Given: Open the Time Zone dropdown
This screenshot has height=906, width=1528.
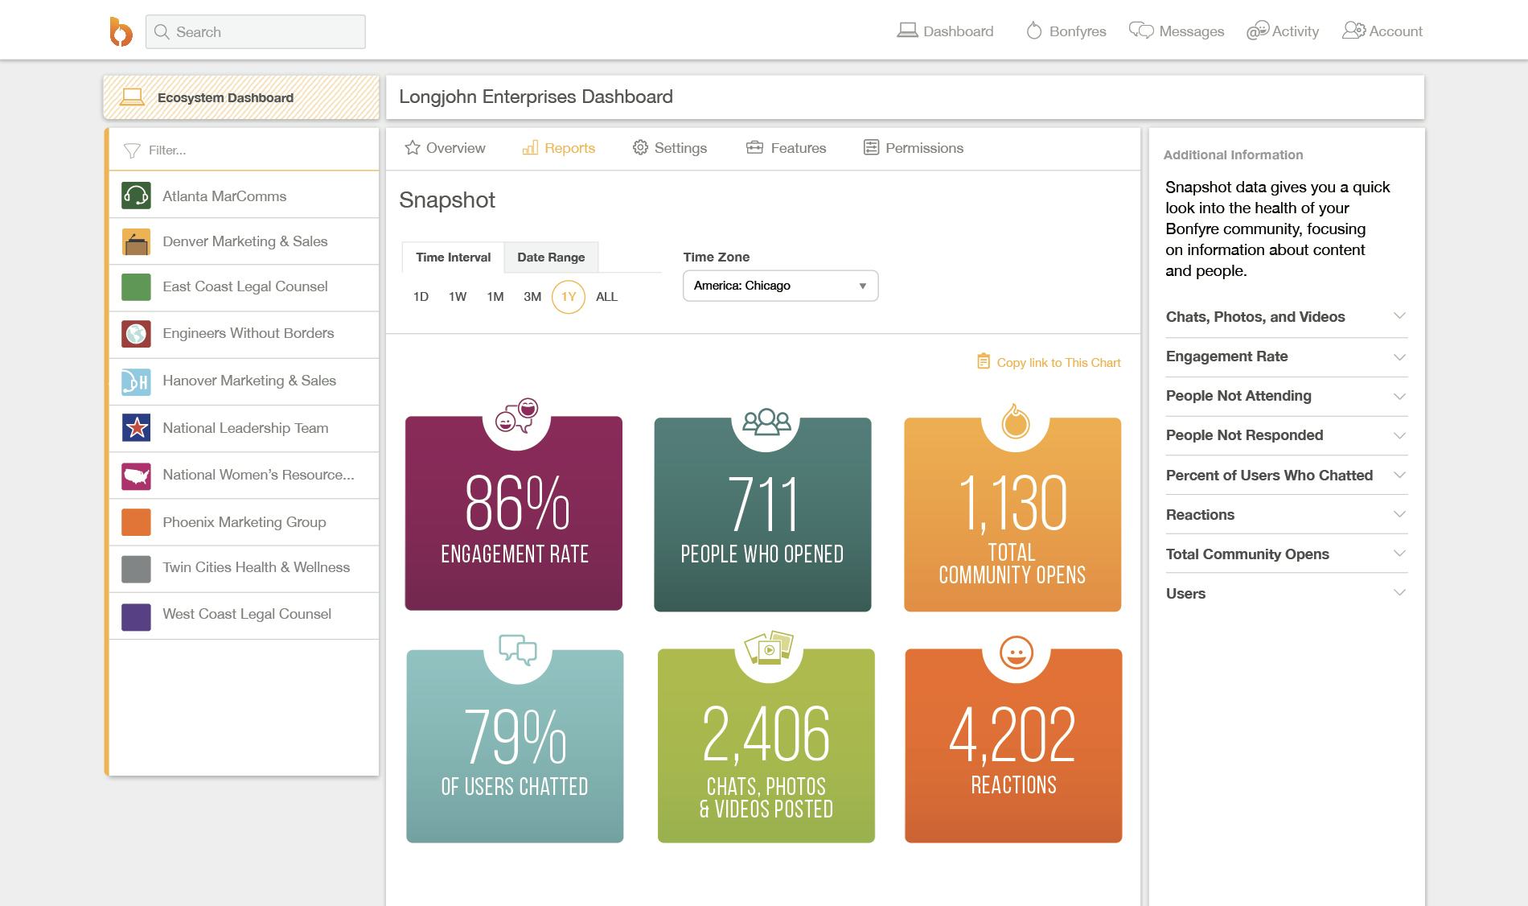Looking at the screenshot, I should pyautogui.click(x=780, y=286).
